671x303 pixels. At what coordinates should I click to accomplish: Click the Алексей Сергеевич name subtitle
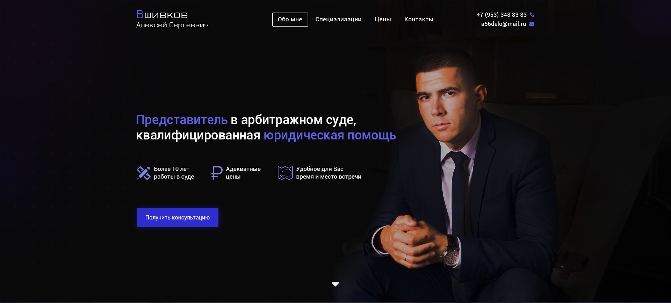[x=172, y=25]
